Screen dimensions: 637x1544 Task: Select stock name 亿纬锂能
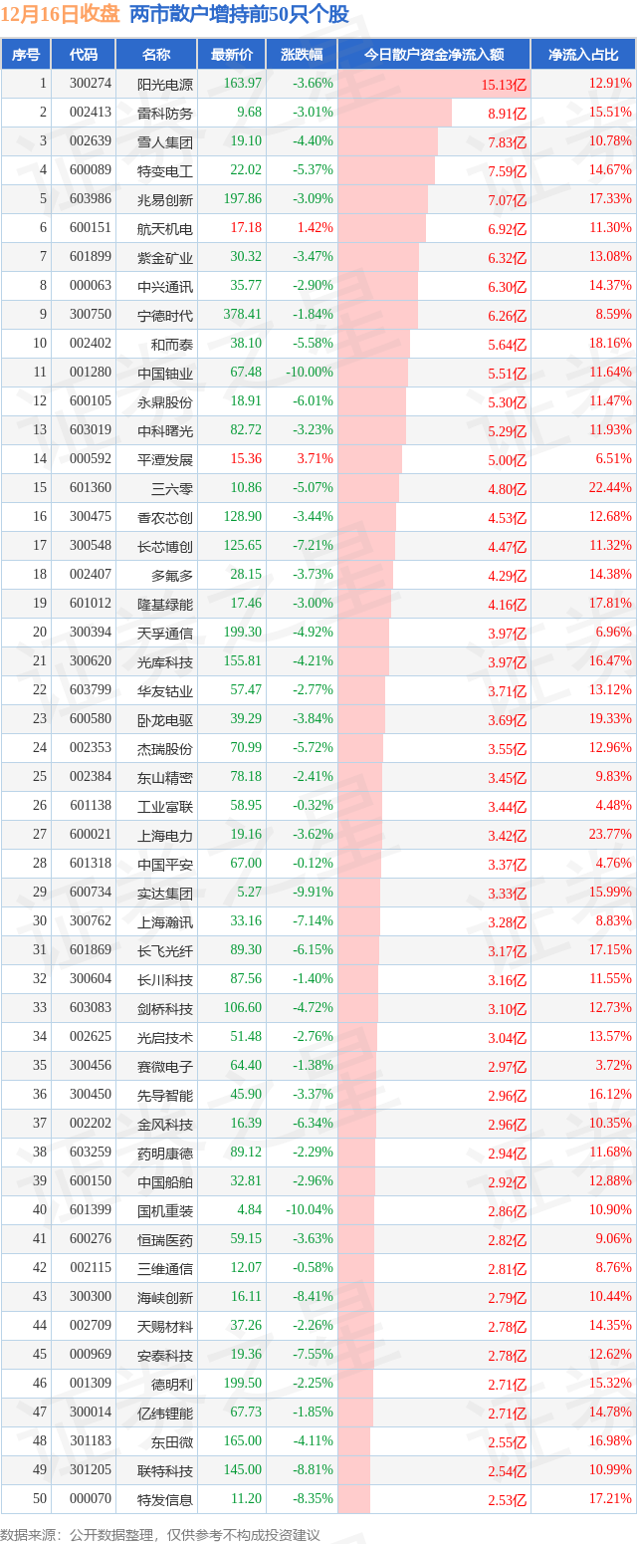(165, 1413)
